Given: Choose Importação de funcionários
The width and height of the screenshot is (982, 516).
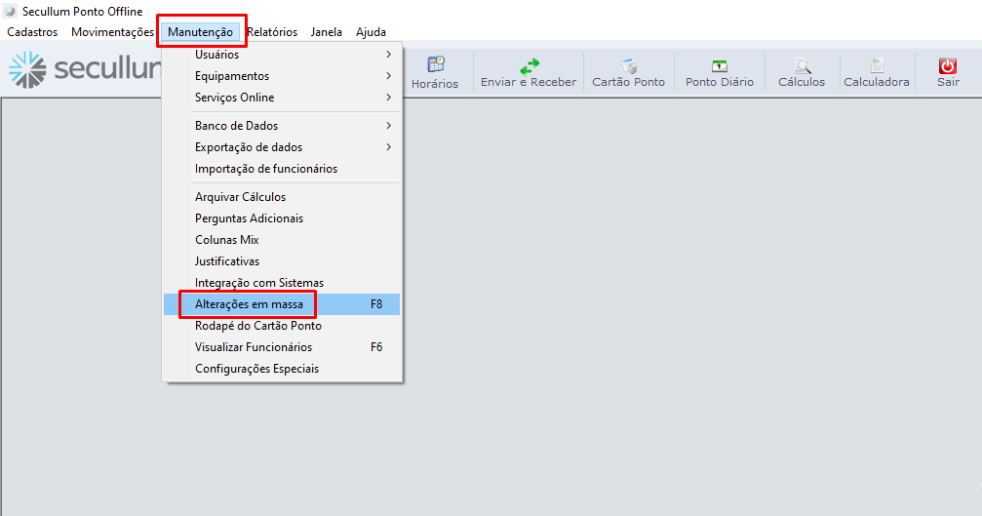Looking at the screenshot, I should coord(266,169).
